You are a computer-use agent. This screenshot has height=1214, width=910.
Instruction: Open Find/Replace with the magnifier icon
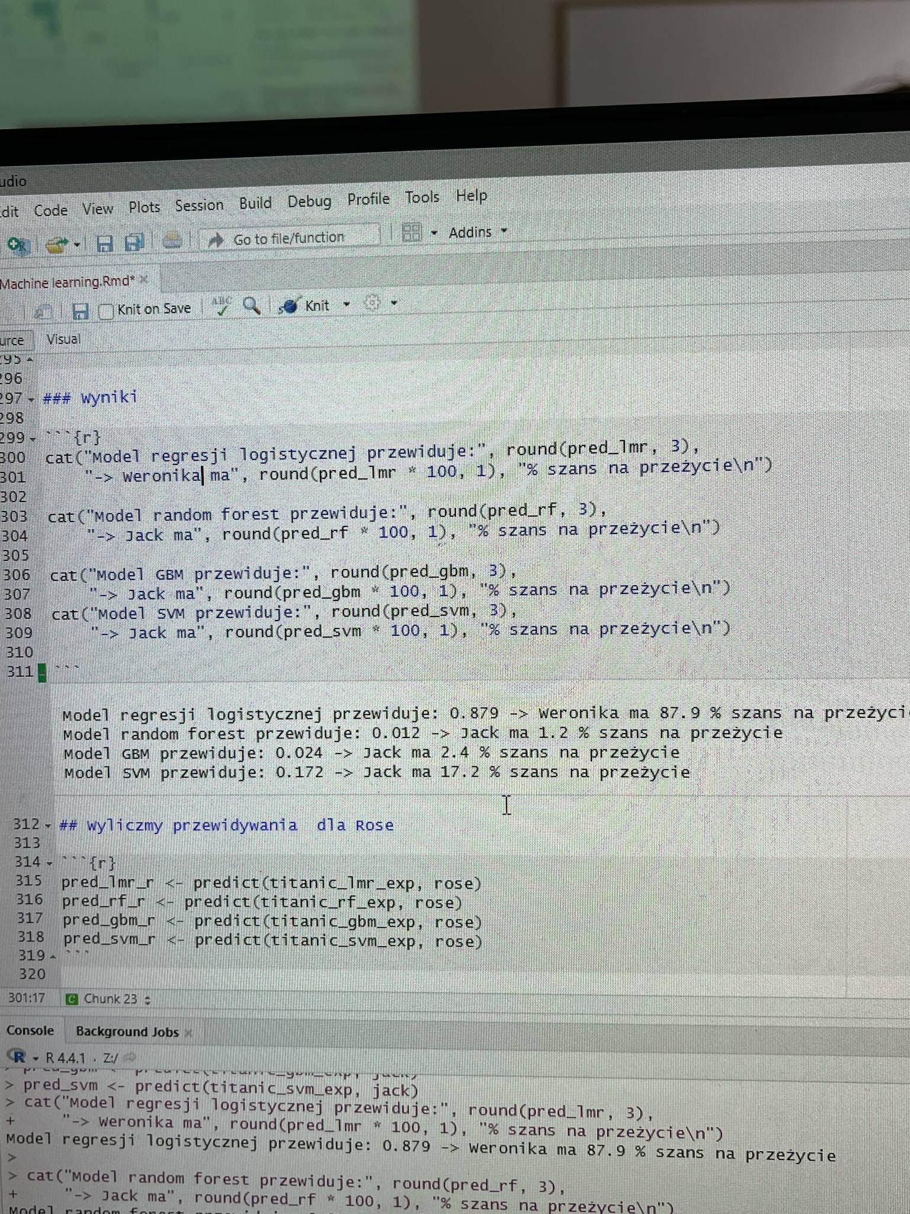[252, 306]
